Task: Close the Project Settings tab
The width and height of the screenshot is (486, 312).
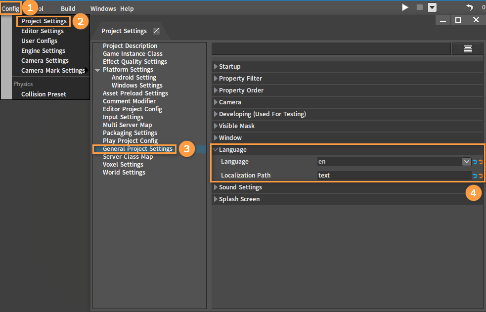Action: (x=156, y=31)
